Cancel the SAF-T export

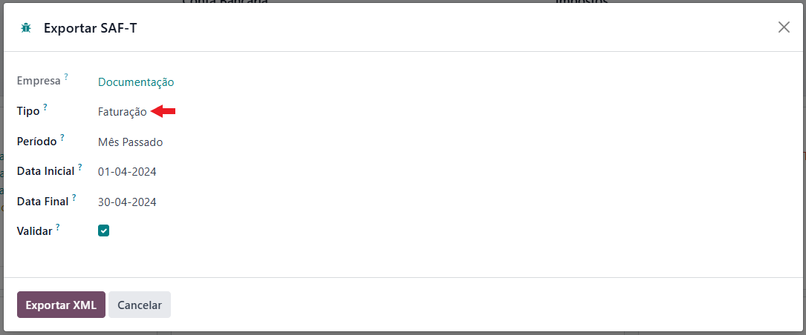pos(140,305)
